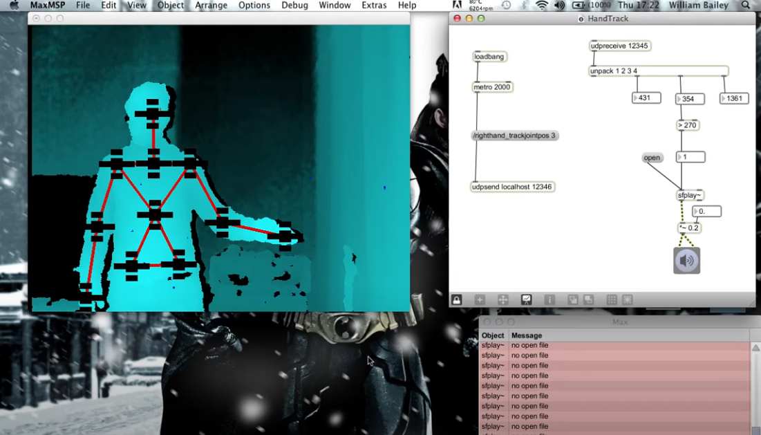This screenshot has height=435, width=761.
Task: Select the unpack 1 2 3 4 object
Action: point(659,71)
